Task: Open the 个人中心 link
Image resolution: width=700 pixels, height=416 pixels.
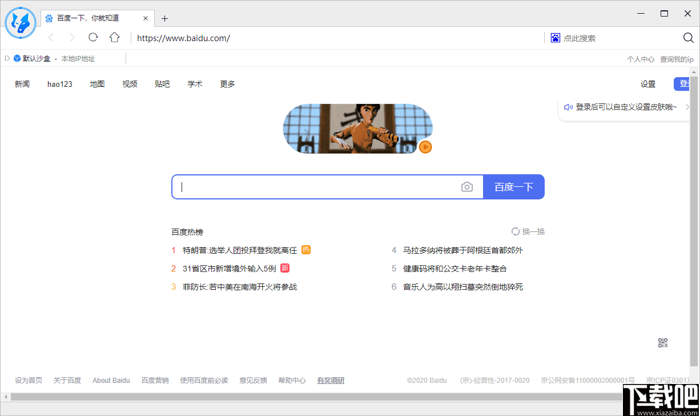Action: click(x=641, y=58)
